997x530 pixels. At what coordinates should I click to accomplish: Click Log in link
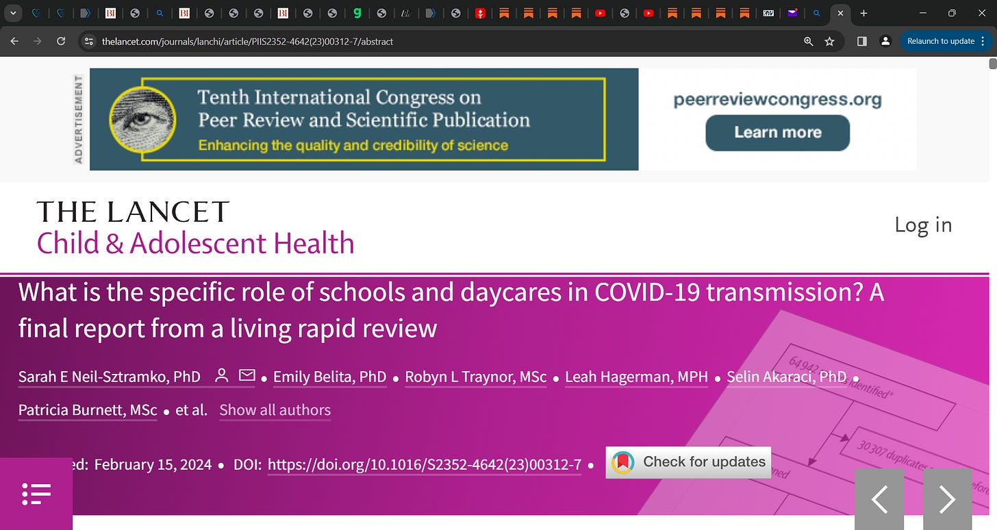(923, 225)
